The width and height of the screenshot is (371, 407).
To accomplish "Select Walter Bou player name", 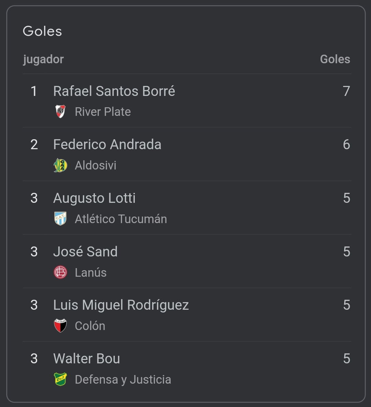I will click(x=86, y=359).
